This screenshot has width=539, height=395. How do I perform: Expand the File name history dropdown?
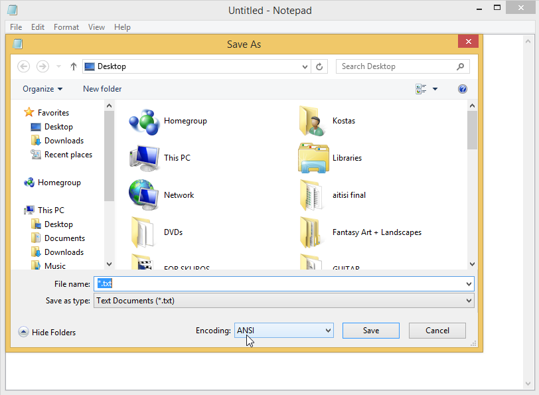pos(469,284)
